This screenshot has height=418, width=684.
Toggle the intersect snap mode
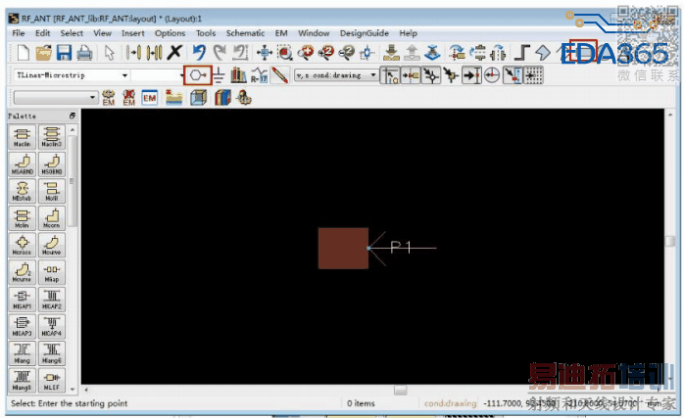(x=451, y=75)
